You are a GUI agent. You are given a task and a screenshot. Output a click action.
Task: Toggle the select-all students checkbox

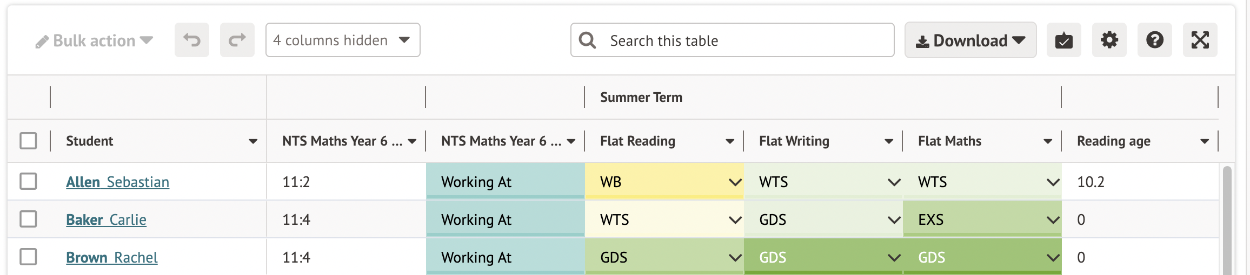[28, 141]
